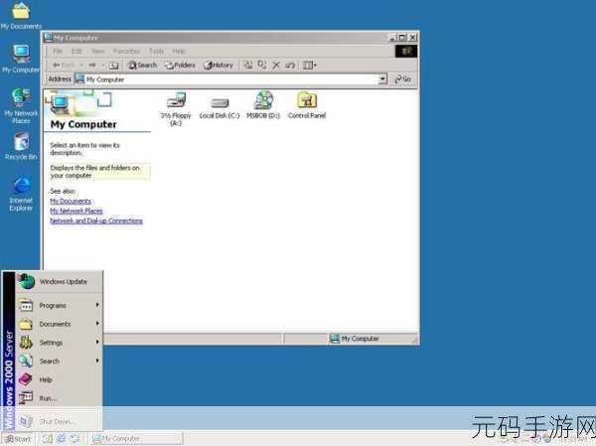Open the History toolbar button
This screenshot has width=596, height=446.
219,66
